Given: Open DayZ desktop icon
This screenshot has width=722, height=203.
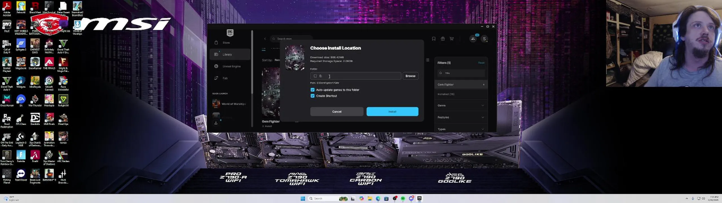Looking at the screenshot, I should point(7,26).
